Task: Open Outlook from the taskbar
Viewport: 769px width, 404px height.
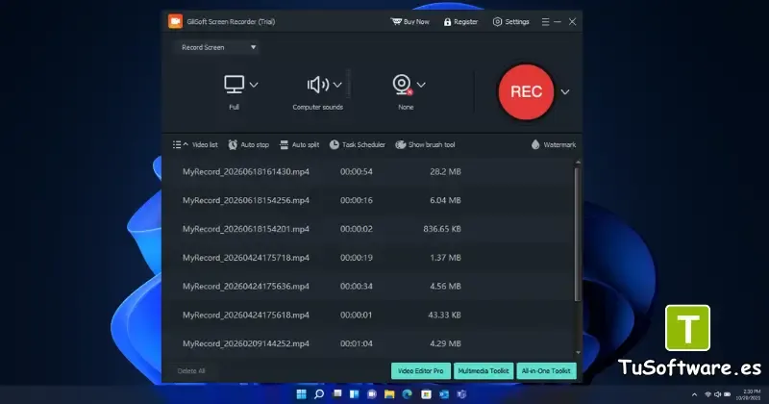Action: pyautogui.click(x=444, y=394)
